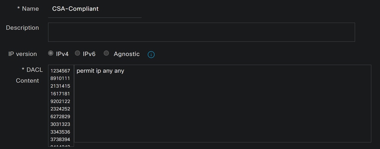
Task: Click gutter line number 1617181
Action: (60, 94)
